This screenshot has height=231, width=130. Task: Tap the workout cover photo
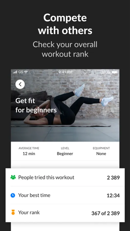(65, 105)
